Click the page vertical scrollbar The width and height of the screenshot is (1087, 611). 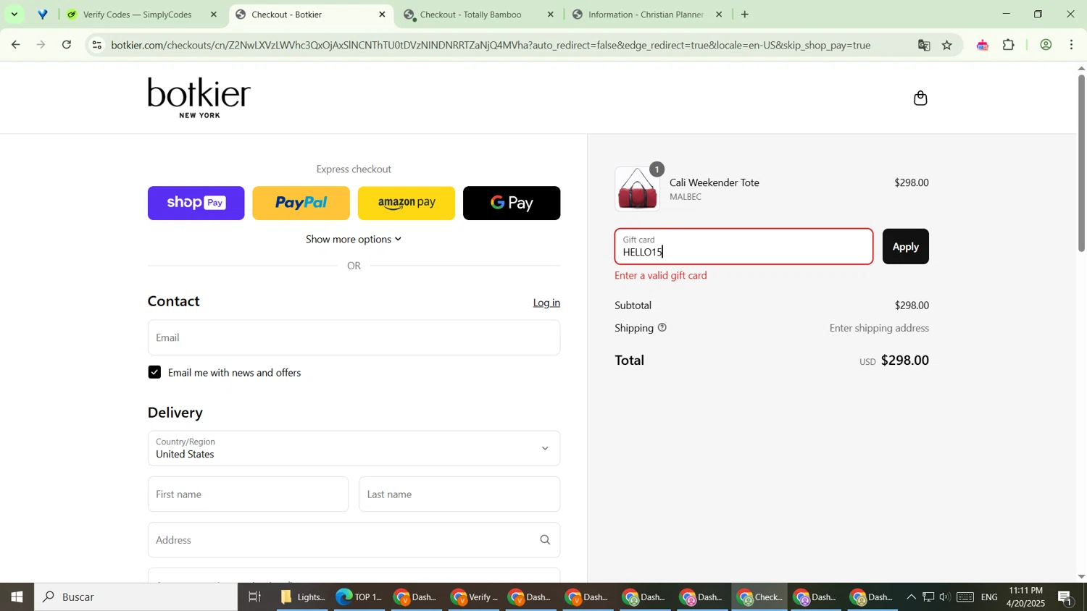click(x=1081, y=163)
